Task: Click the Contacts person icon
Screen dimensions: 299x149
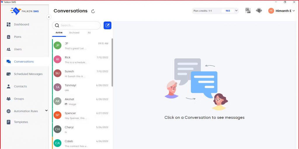Action: click(x=8, y=87)
